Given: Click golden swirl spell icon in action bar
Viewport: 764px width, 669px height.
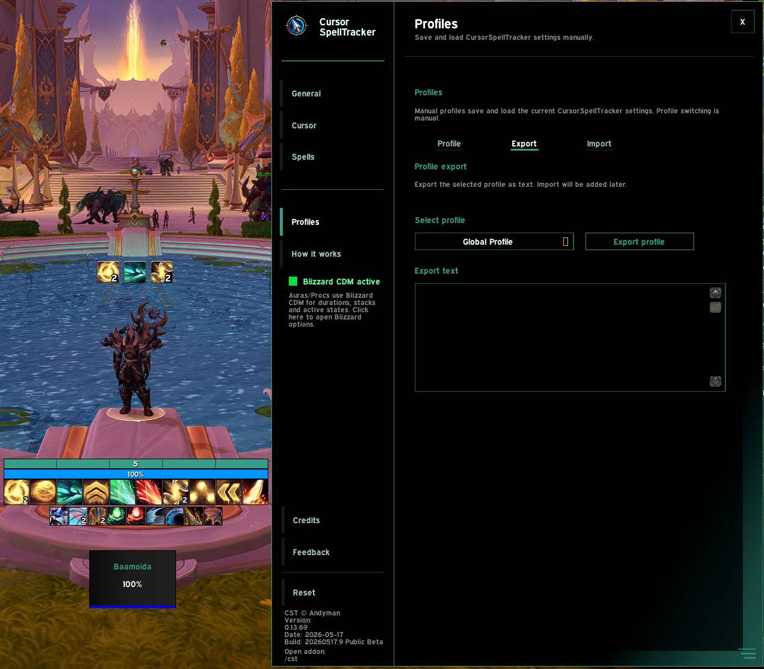Looking at the screenshot, I should [16, 492].
